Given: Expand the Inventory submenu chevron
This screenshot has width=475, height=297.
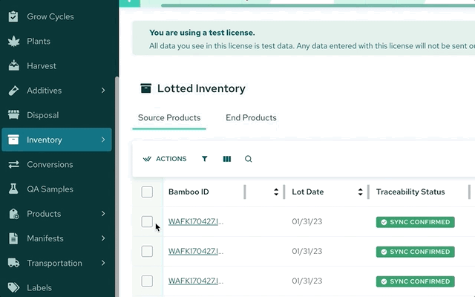Looking at the screenshot, I should click(103, 140).
